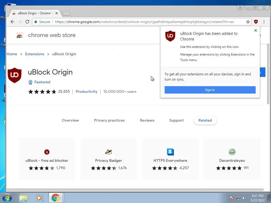
Task: Click the Chrome profile person icon
Action: (x=240, y=8)
